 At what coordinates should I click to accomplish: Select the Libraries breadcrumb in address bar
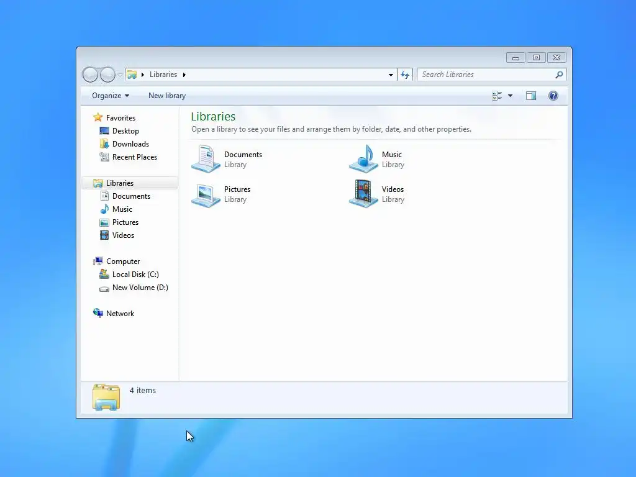pos(163,75)
